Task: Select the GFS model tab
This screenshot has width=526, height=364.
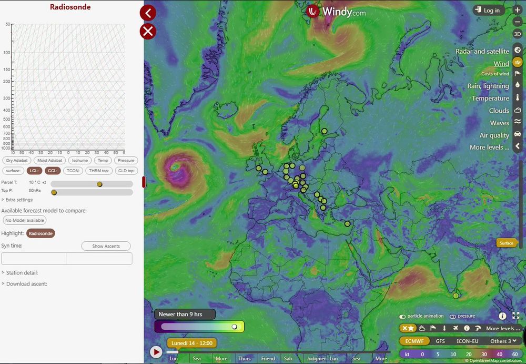Action: (x=440, y=341)
